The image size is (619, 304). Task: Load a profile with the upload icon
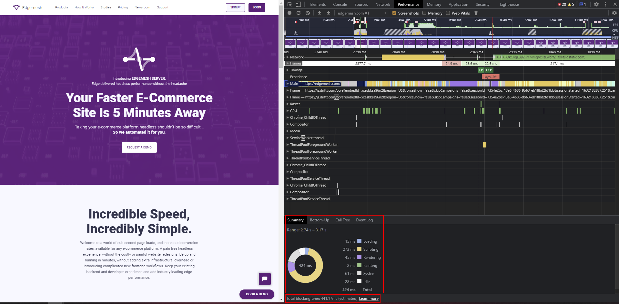click(x=320, y=13)
